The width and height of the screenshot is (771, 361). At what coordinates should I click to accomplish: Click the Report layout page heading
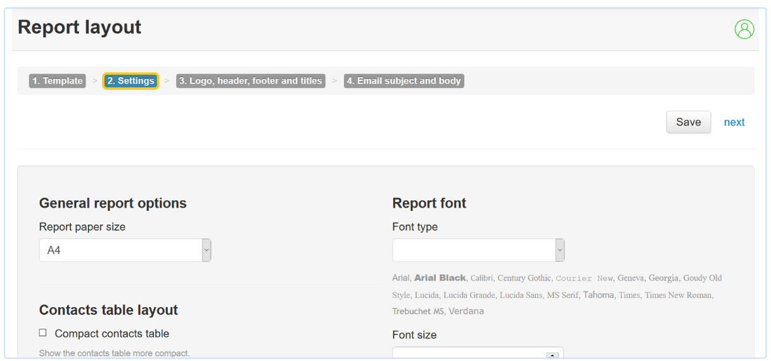[x=79, y=27]
